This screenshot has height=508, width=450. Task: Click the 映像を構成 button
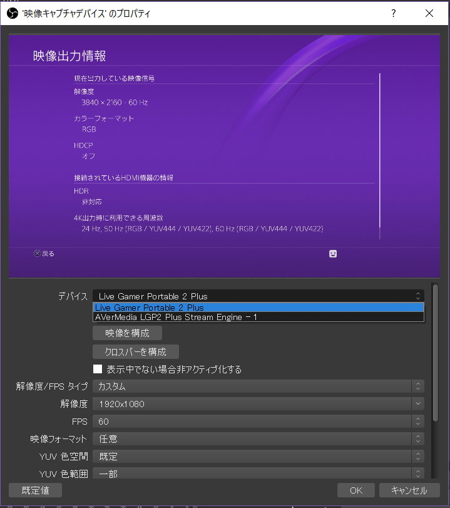point(127,333)
